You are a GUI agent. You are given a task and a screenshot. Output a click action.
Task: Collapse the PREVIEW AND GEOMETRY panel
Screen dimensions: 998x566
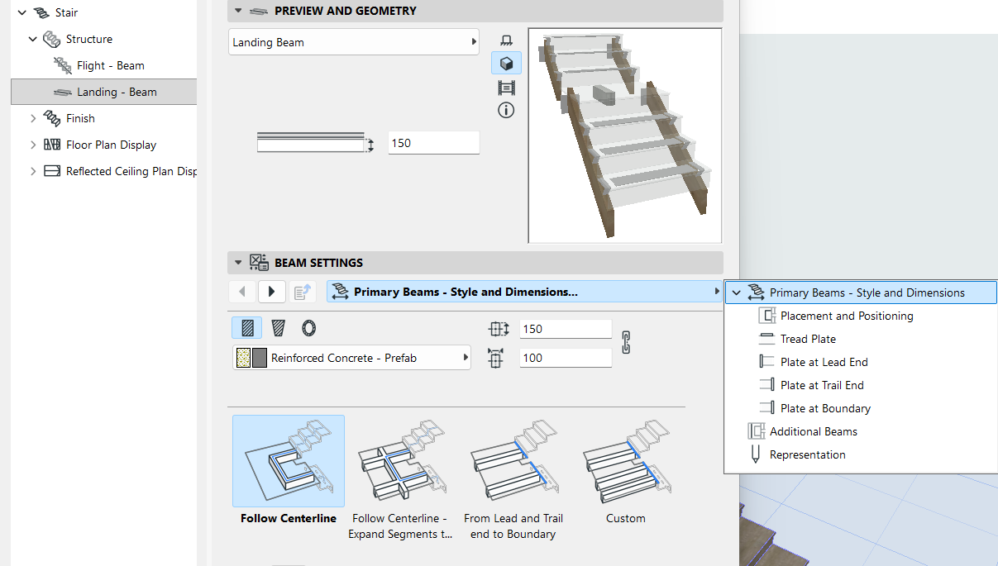238,11
